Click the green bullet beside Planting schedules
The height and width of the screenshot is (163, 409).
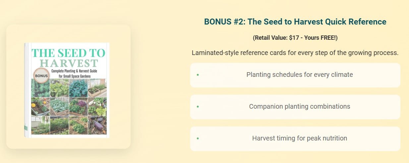coord(198,75)
